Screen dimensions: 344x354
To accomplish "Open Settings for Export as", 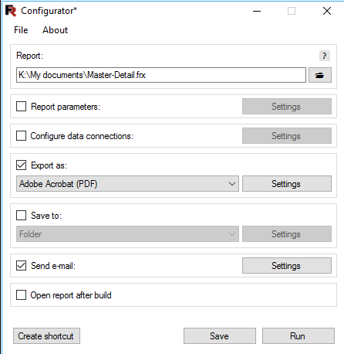I will [287, 184].
